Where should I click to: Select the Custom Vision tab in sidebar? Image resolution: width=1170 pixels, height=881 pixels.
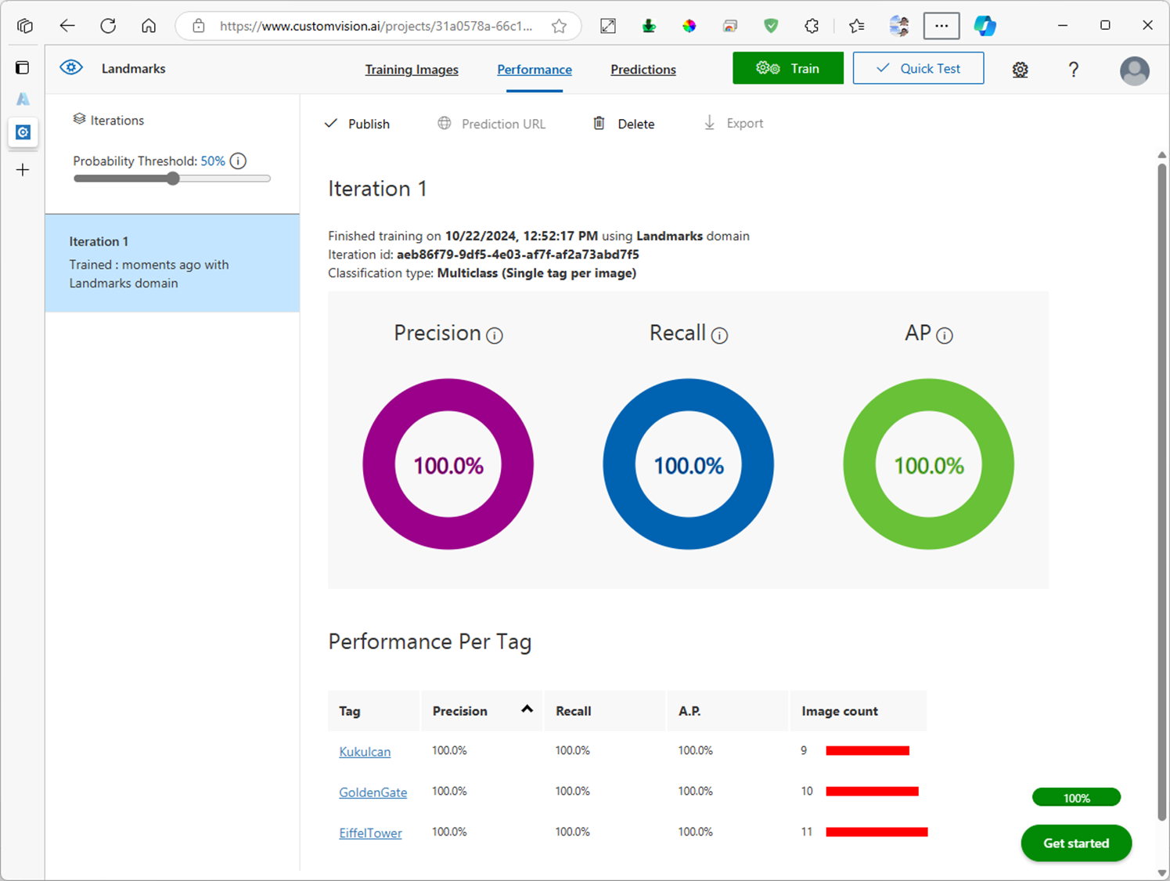click(x=23, y=132)
